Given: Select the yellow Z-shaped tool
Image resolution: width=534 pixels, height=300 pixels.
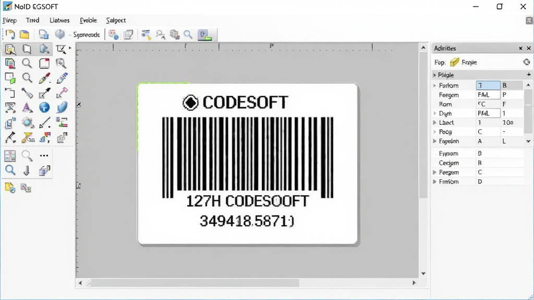Looking at the screenshot, I should 28,137.
